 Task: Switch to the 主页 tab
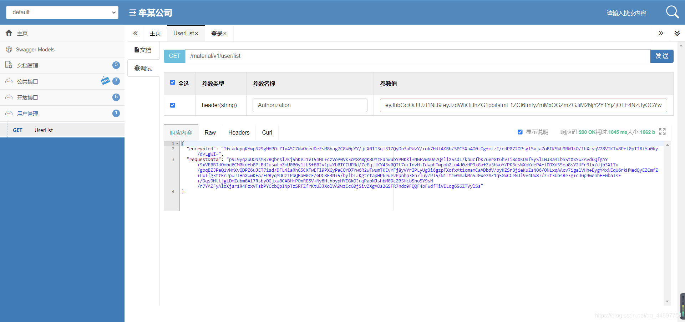pyautogui.click(x=155, y=34)
